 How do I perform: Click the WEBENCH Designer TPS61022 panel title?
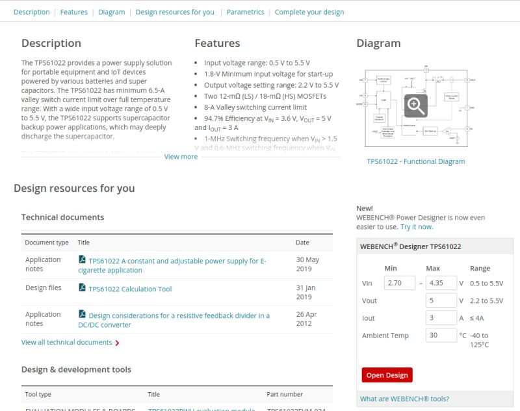pos(411,246)
